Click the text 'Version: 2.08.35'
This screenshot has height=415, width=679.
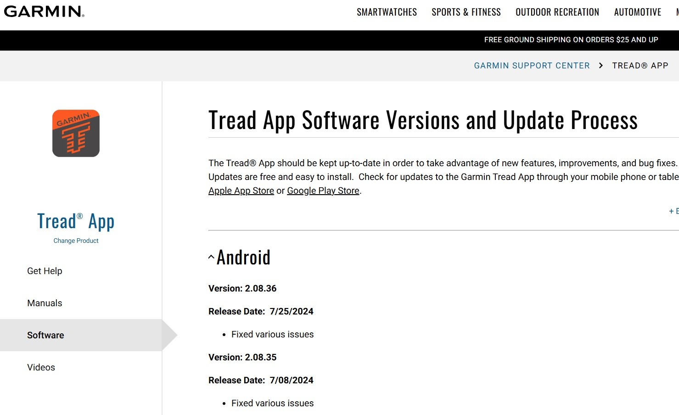(242, 357)
